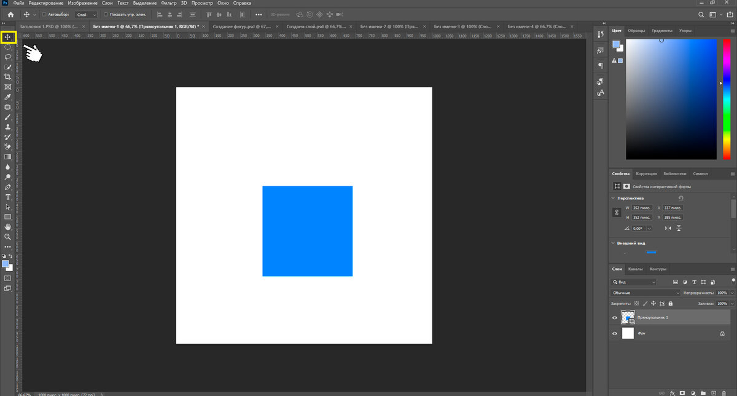Select the Прямоугольник 1 layer thumbnail
The height and width of the screenshot is (396, 737).
point(628,317)
